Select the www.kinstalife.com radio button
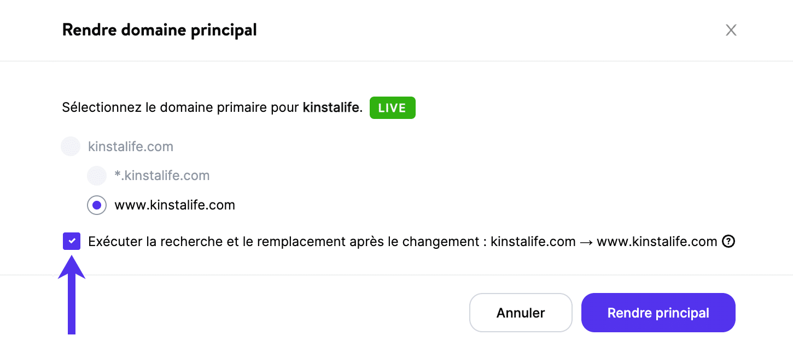Image resolution: width=793 pixels, height=347 pixels. point(97,205)
